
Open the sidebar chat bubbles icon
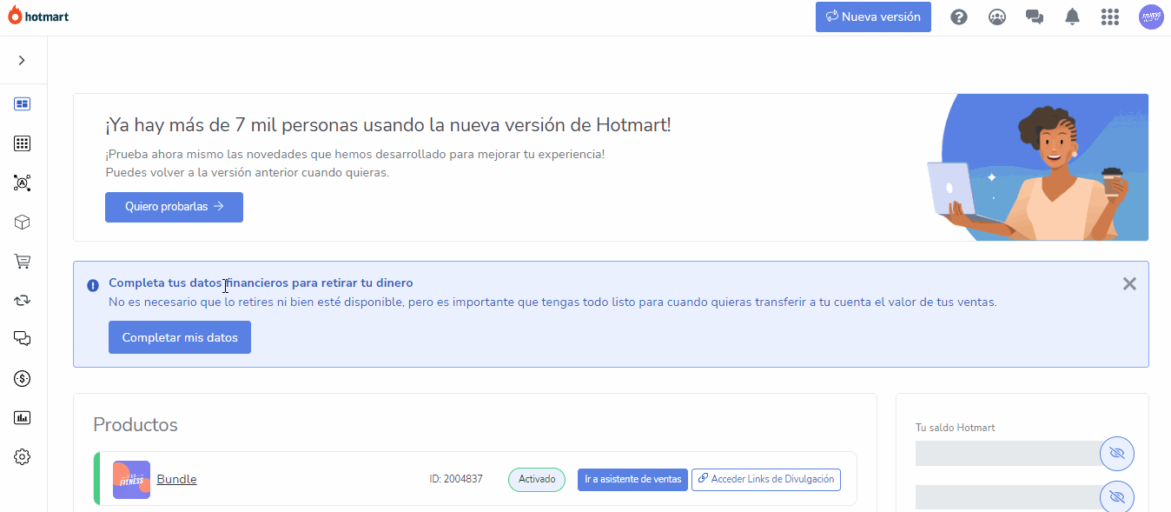23,339
